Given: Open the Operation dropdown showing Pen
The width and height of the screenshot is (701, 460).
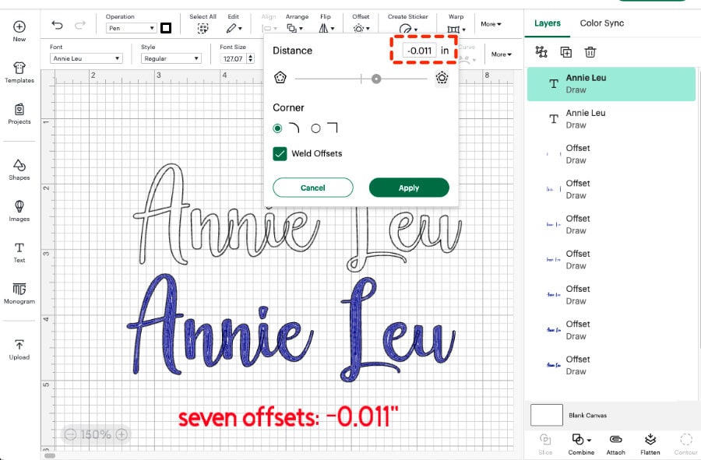Looking at the screenshot, I should point(132,28).
